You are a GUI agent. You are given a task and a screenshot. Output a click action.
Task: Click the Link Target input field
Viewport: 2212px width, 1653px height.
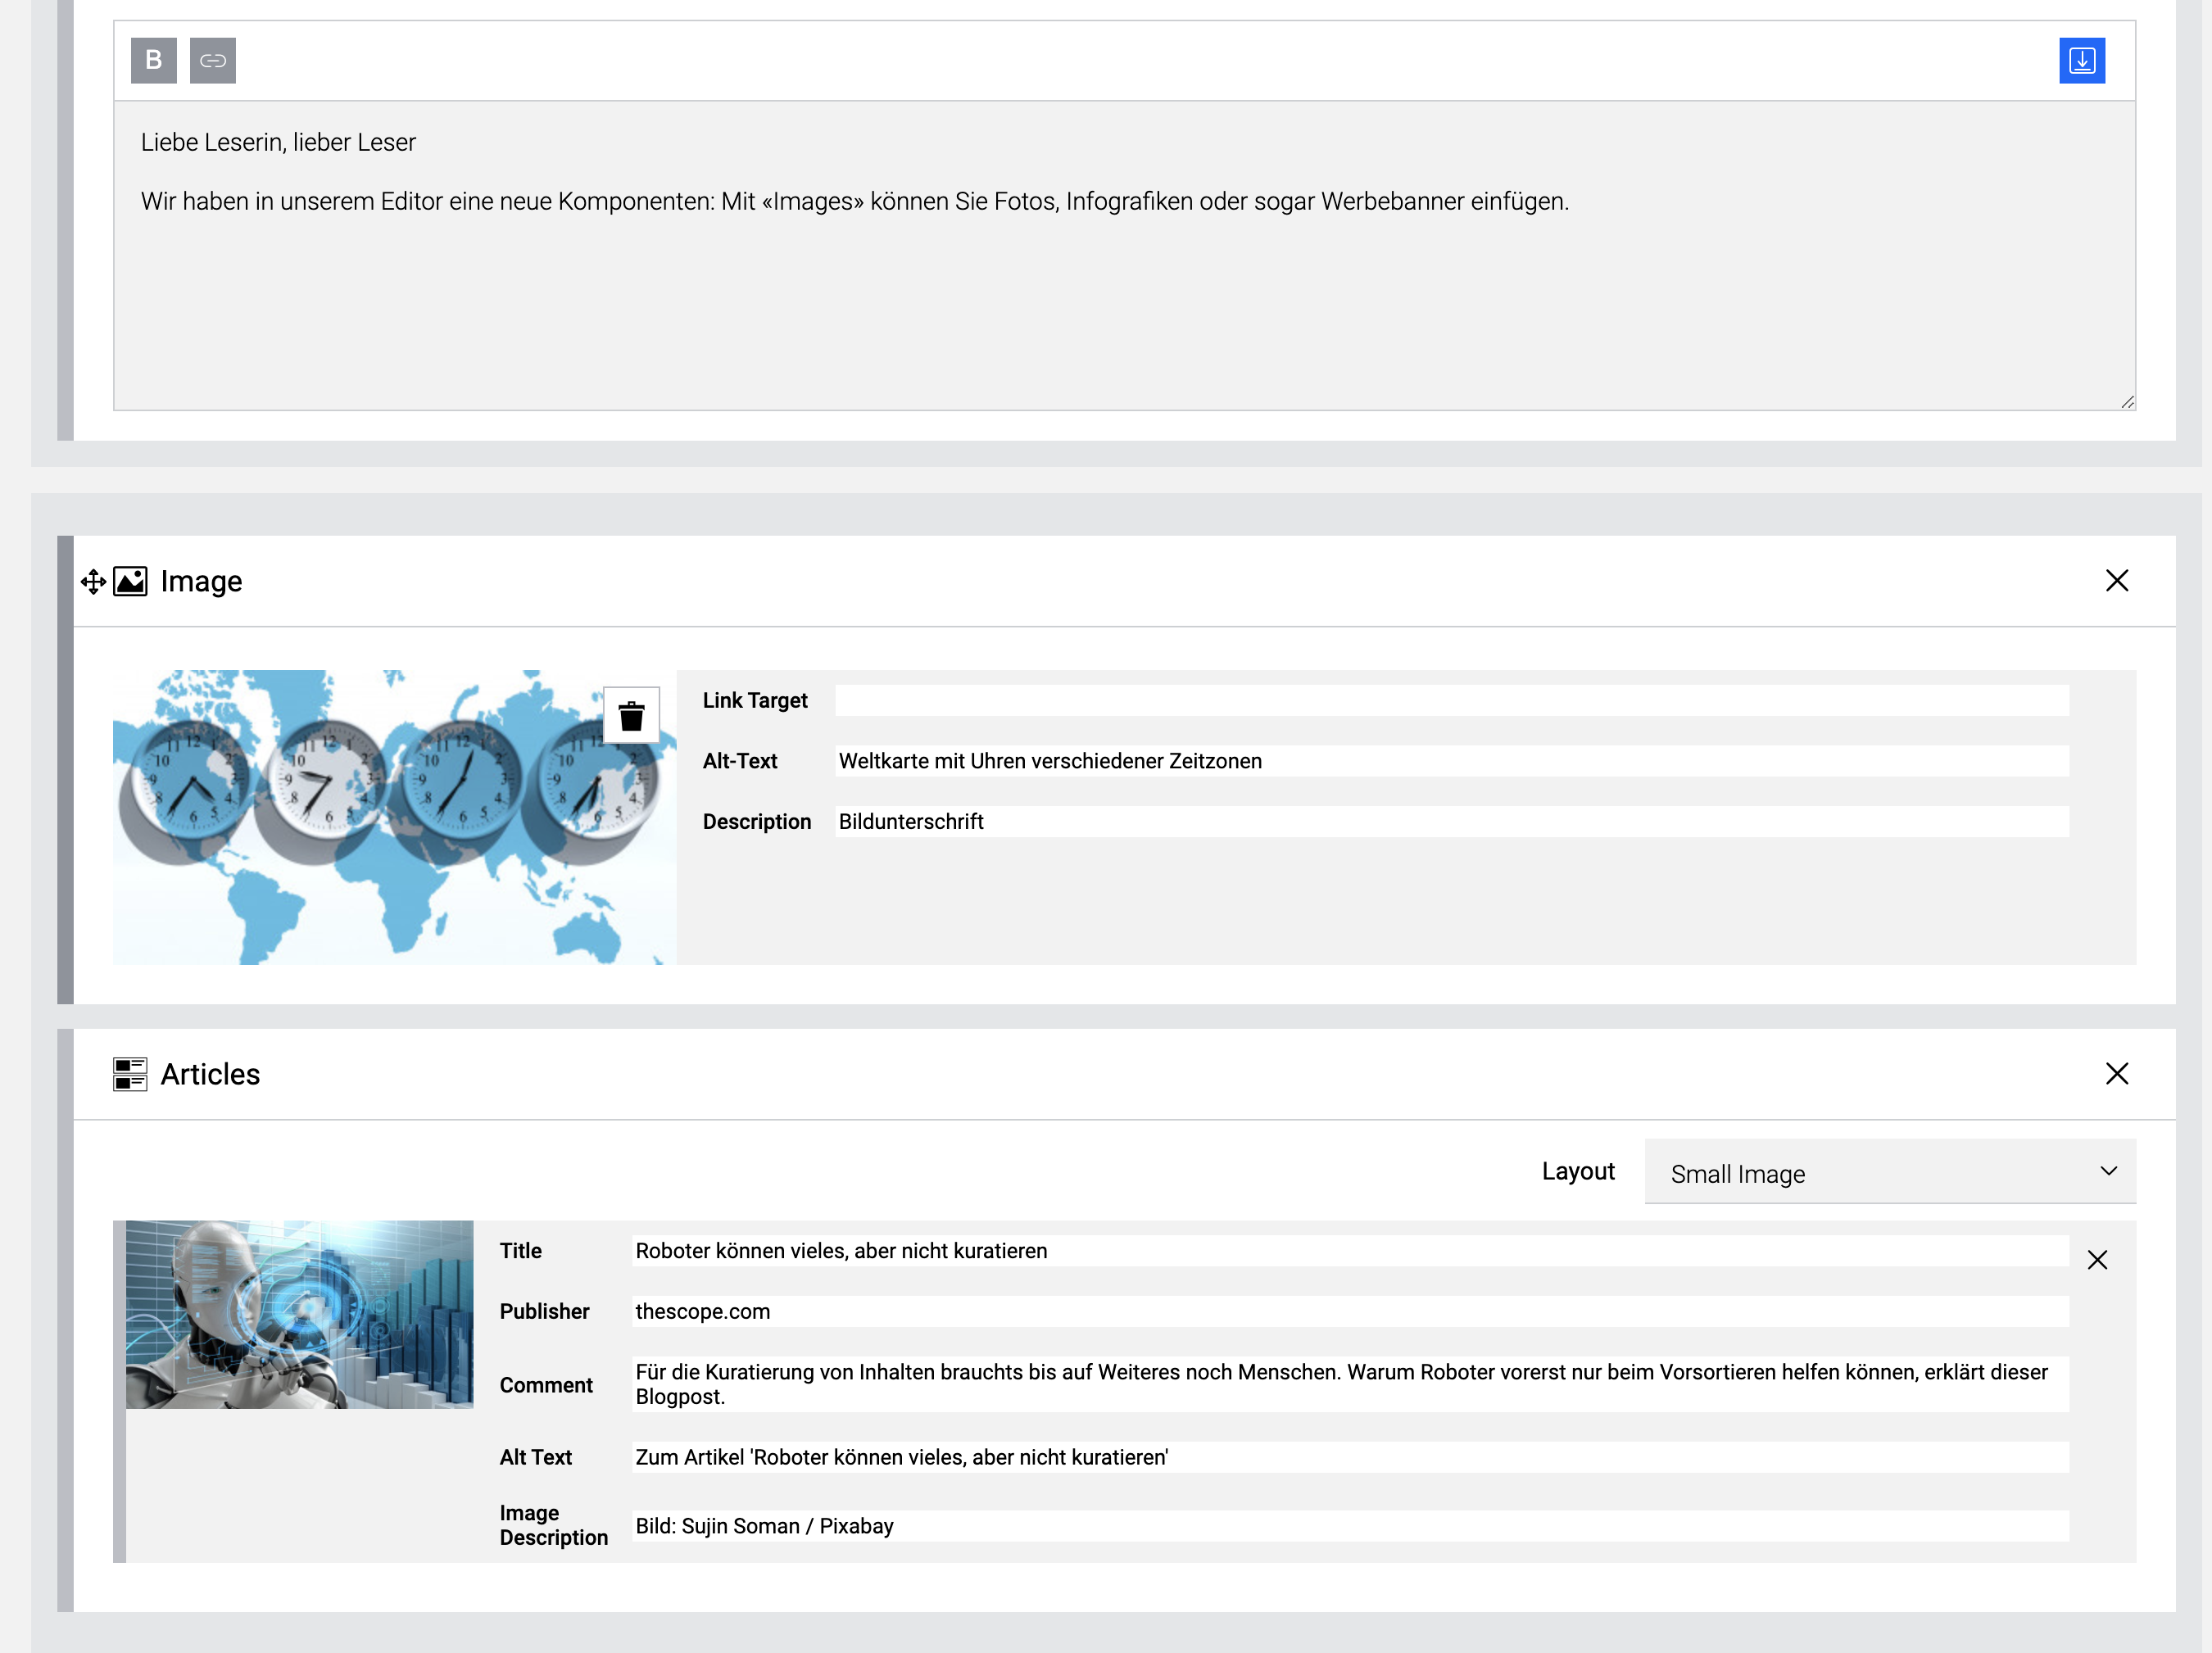[1451, 700]
